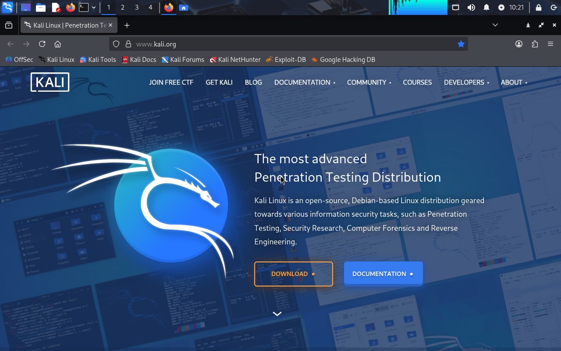The width and height of the screenshot is (561, 351).
Task: Toggle the blue bookmark star
Action: click(x=461, y=44)
